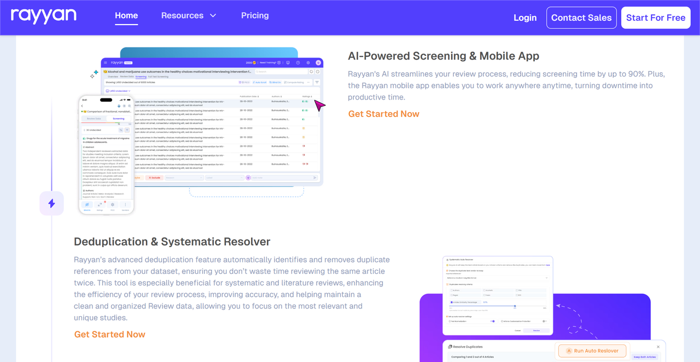
Task: Click the Auto Scroll option
Action: [x=260, y=83]
